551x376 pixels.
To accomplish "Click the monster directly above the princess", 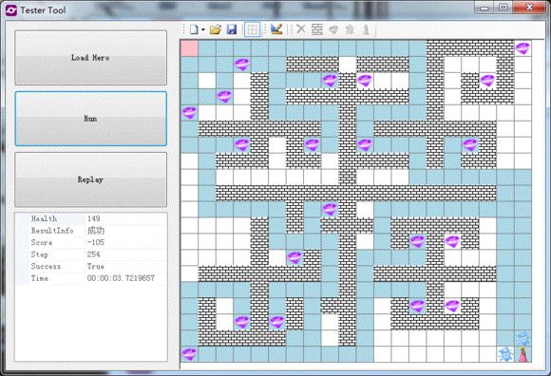I will click(523, 338).
